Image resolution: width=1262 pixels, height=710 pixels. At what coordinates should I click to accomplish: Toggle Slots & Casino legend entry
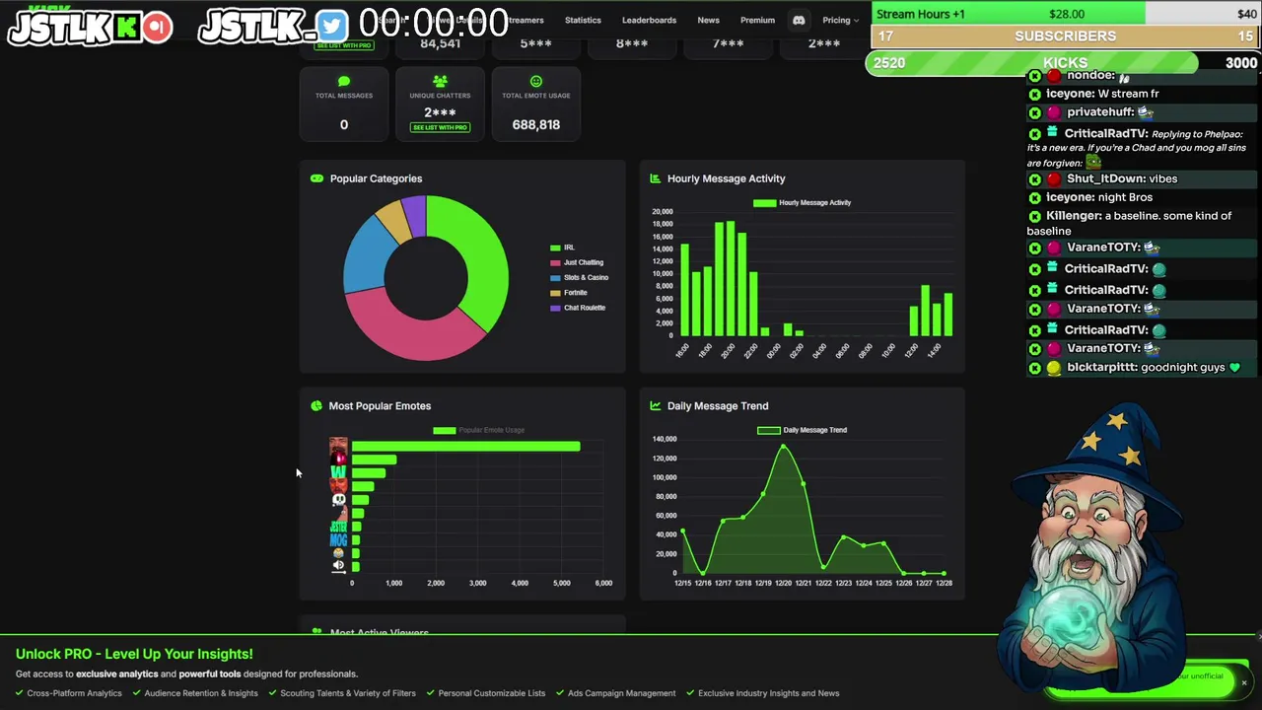click(x=580, y=277)
